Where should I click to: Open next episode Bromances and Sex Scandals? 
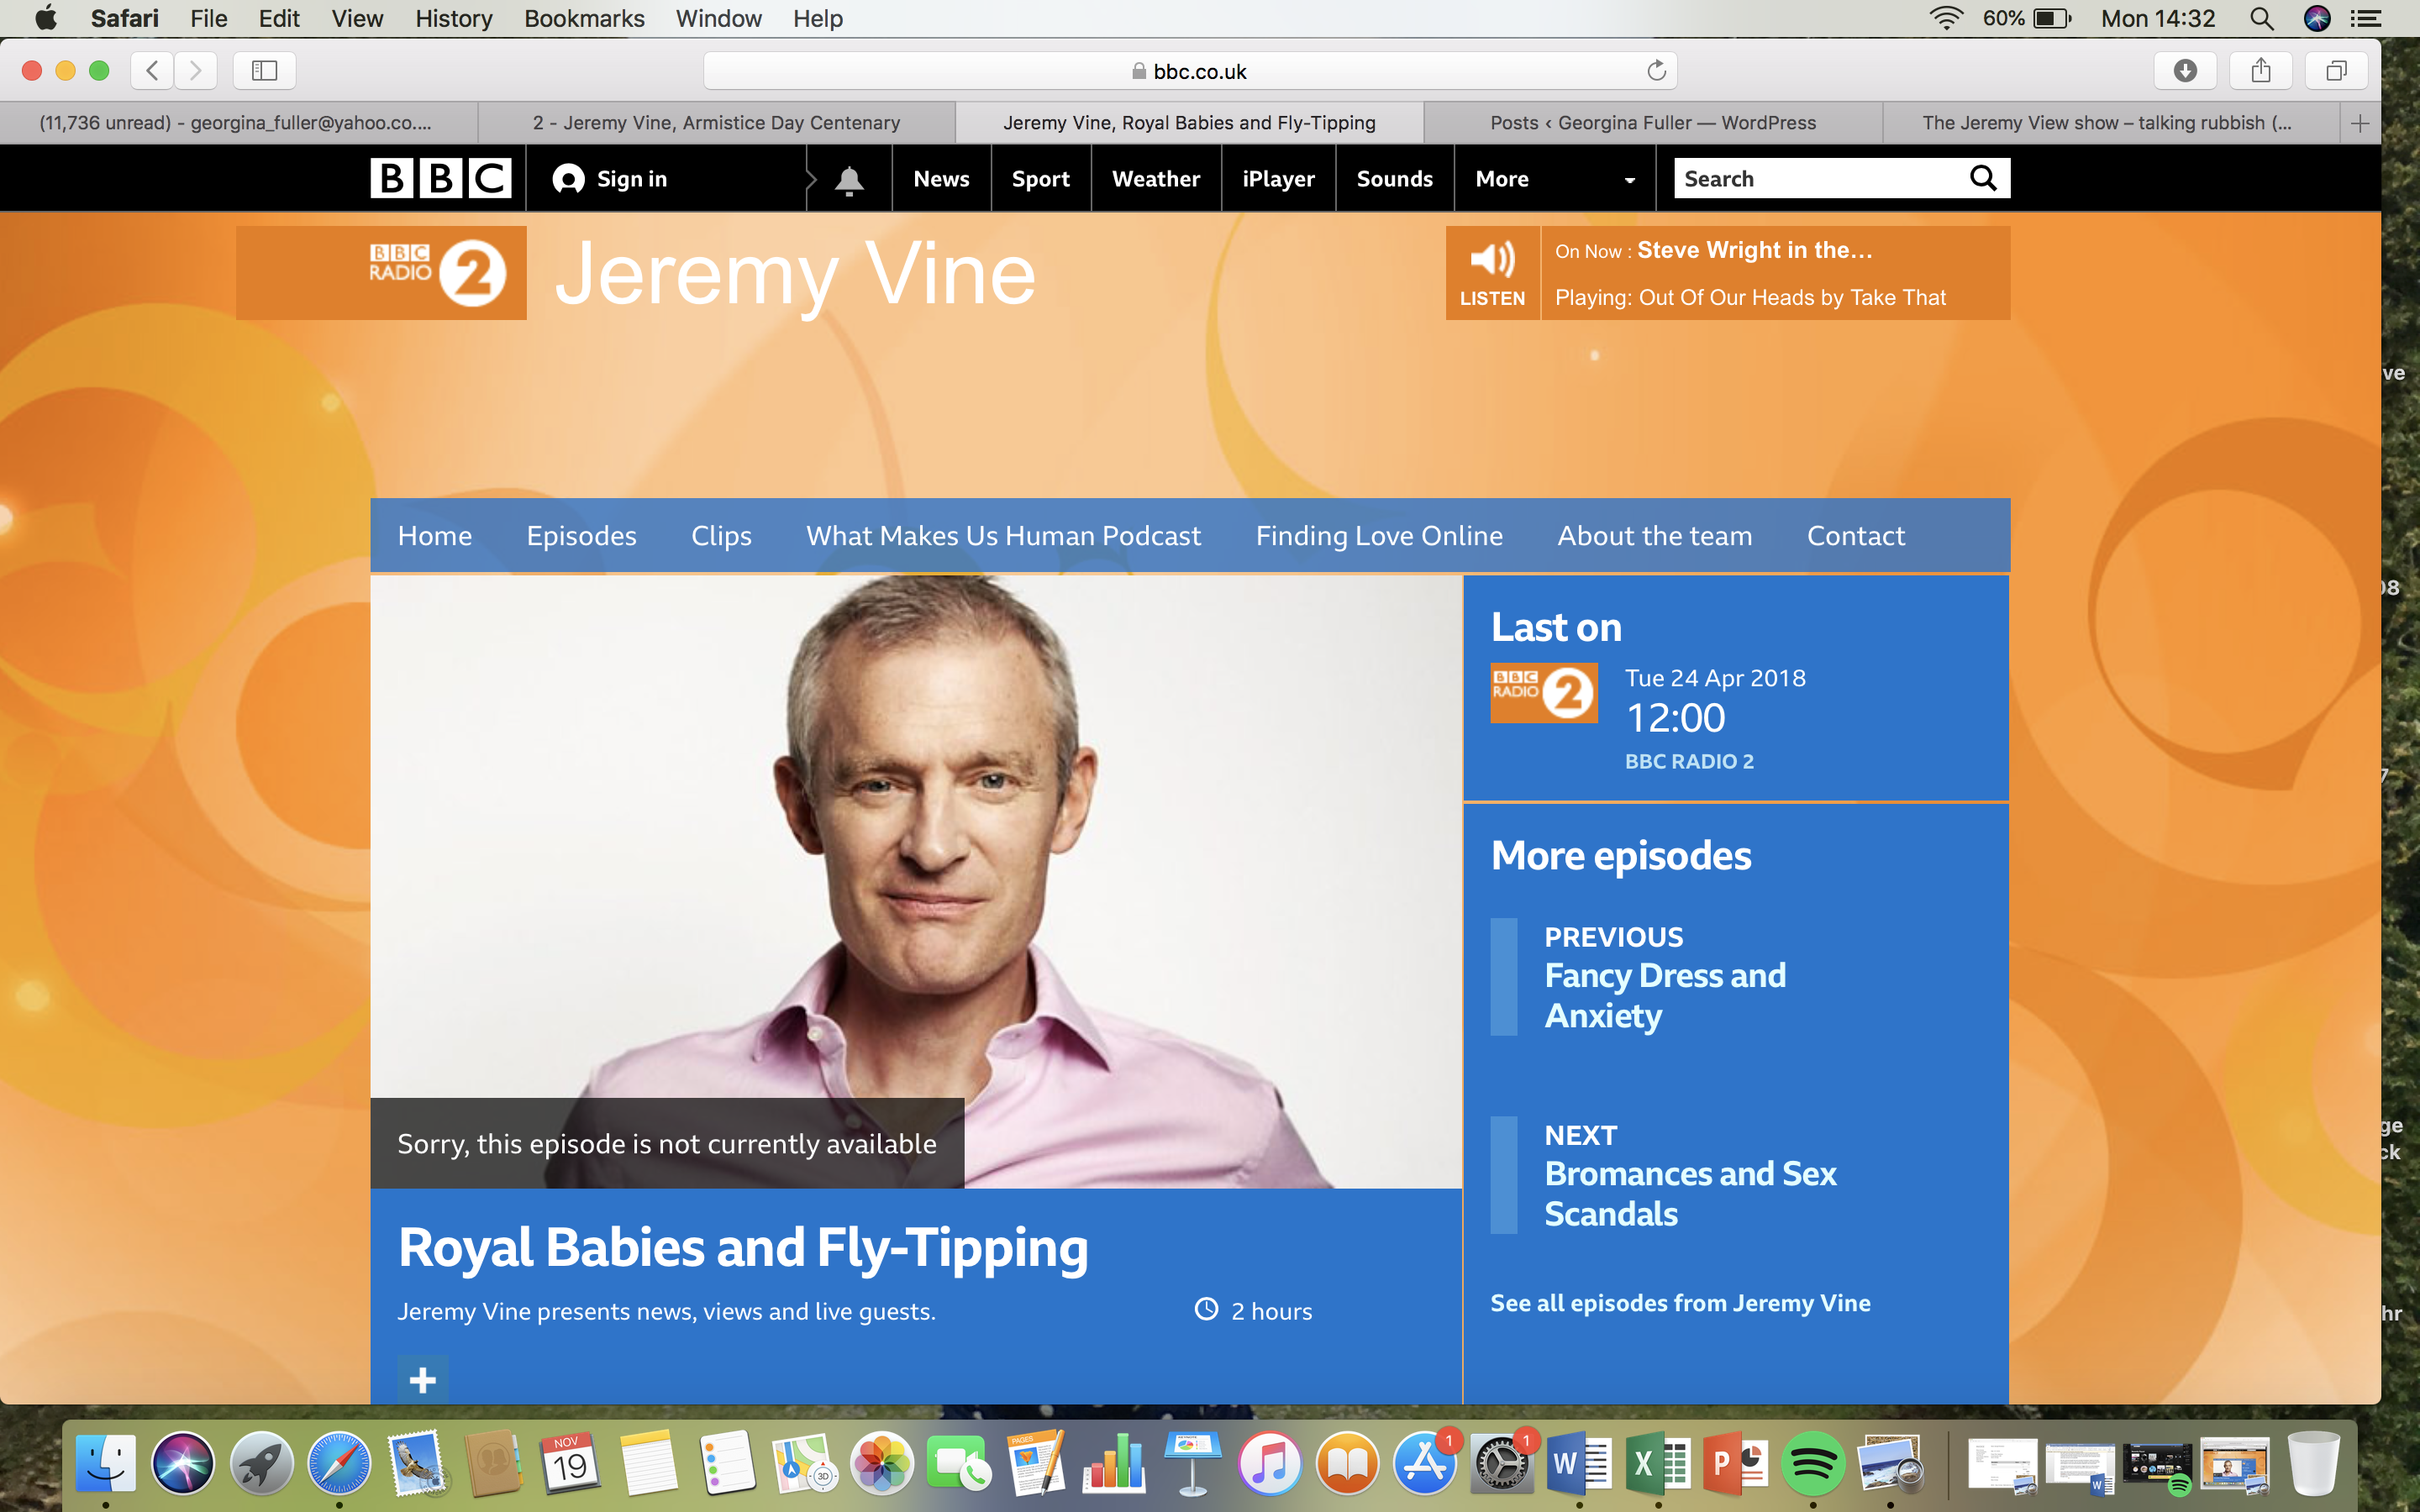click(x=1690, y=1193)
